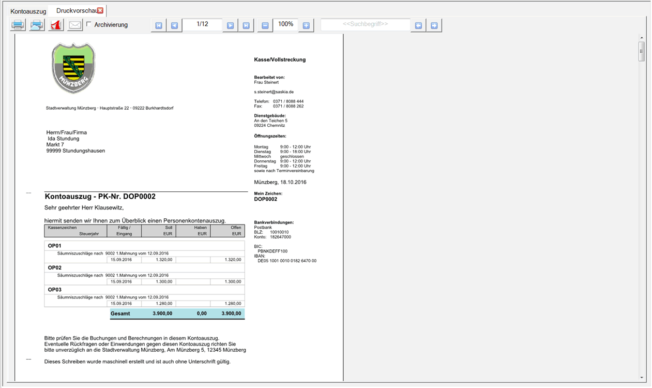Export the preview as PDF
Screen dimensions: 652x388
[56, 25]
